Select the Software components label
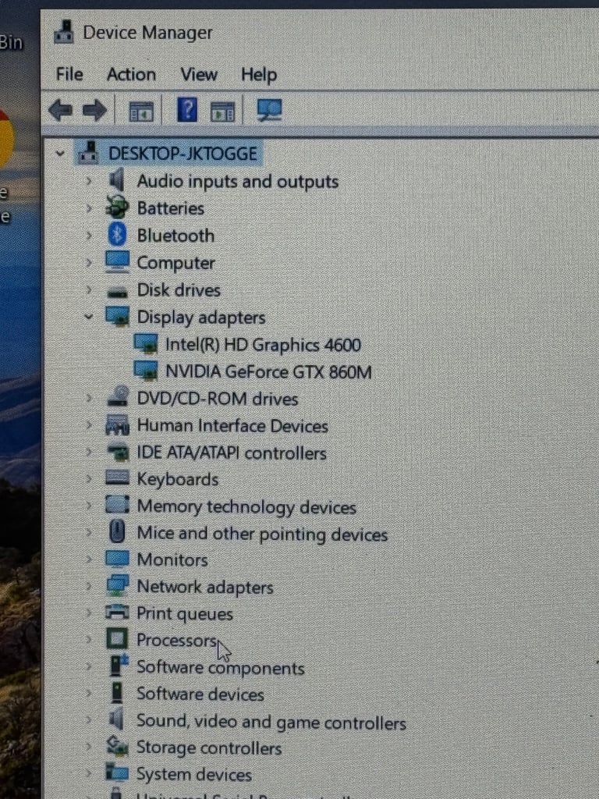 click(221, 668)
